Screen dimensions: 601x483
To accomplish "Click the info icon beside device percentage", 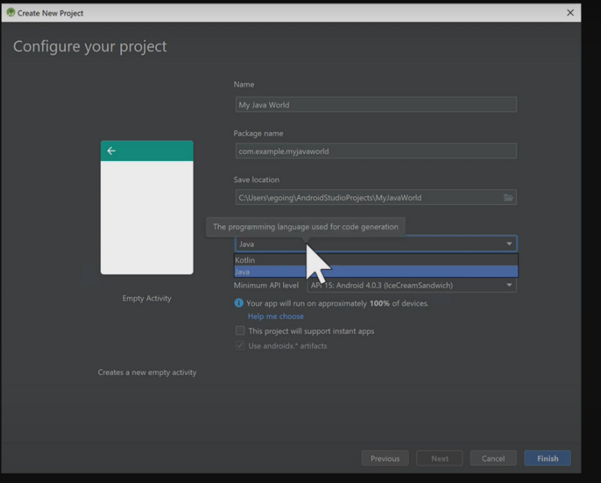I will [239, 303].
